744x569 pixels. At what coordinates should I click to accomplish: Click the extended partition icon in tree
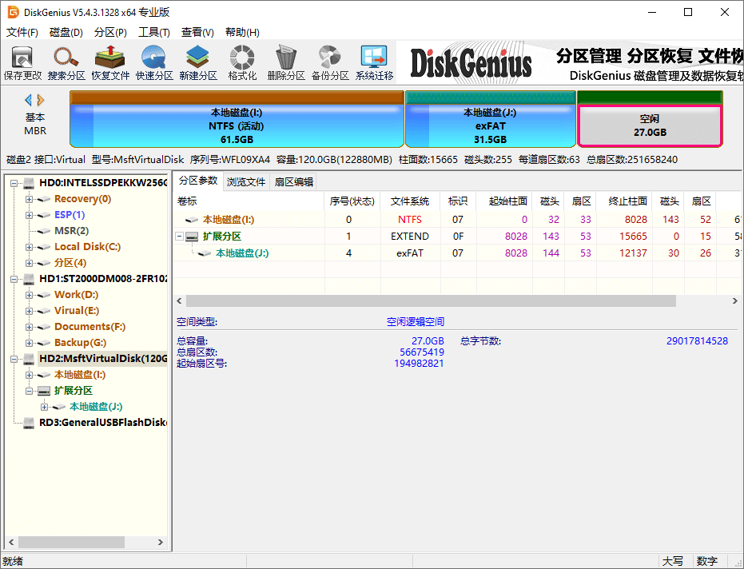pyautogui.click(x=44, y=391)
